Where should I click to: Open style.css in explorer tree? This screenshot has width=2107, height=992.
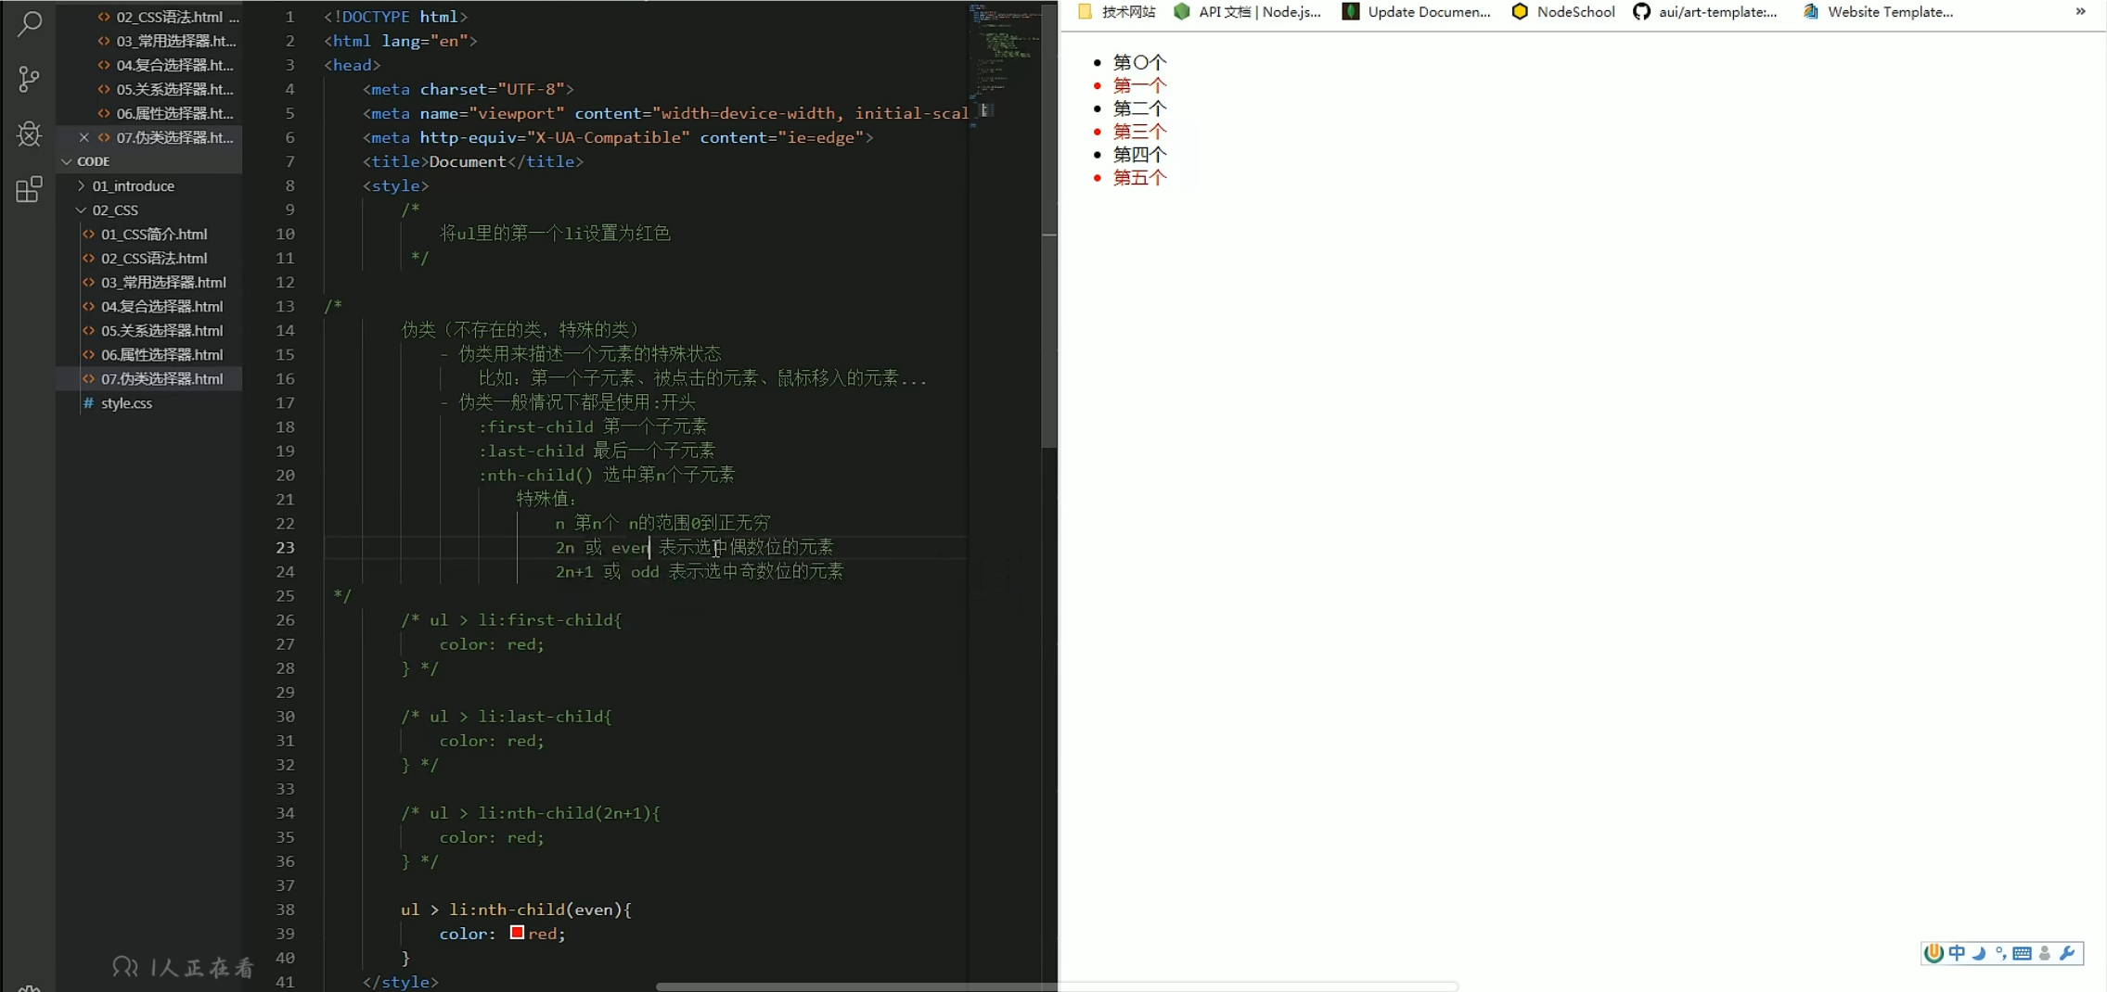148,402
